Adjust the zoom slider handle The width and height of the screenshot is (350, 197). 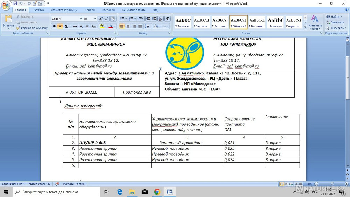(332, 184)
